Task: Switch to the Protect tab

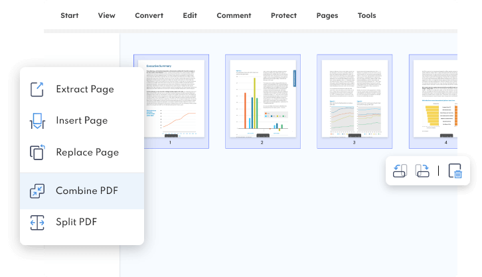Action: [x=284, y=15]
